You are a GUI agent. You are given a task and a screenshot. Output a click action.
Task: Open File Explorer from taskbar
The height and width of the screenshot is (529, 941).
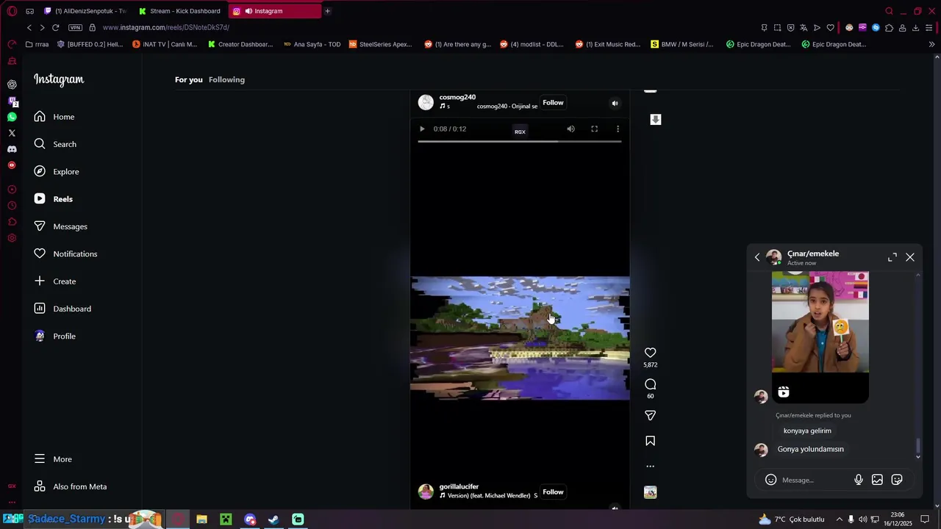point(201,519)
